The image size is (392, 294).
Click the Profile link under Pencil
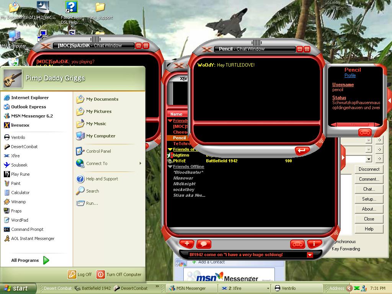click(x=350, y=75)
